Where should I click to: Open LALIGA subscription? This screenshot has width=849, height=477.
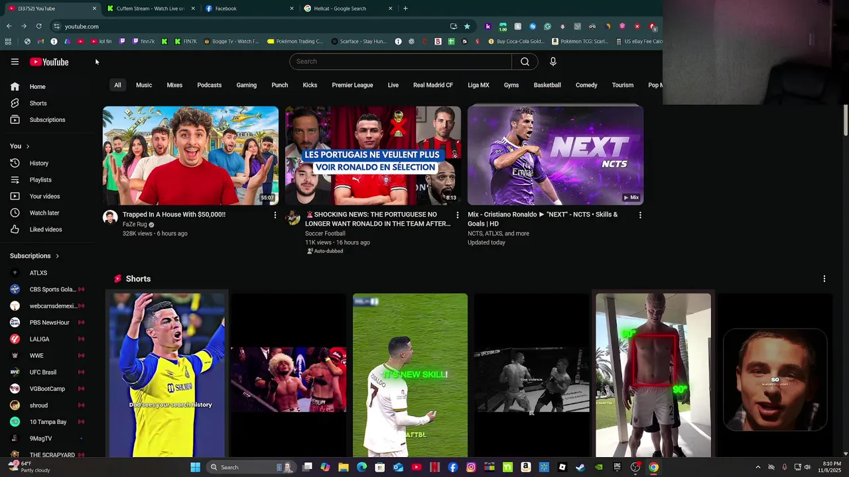(48, 339)
